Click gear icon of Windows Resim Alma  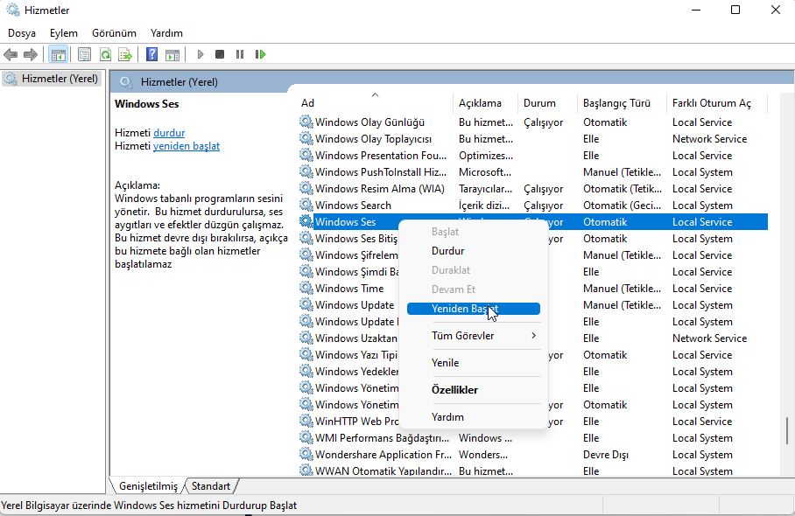tap(306, 188)
